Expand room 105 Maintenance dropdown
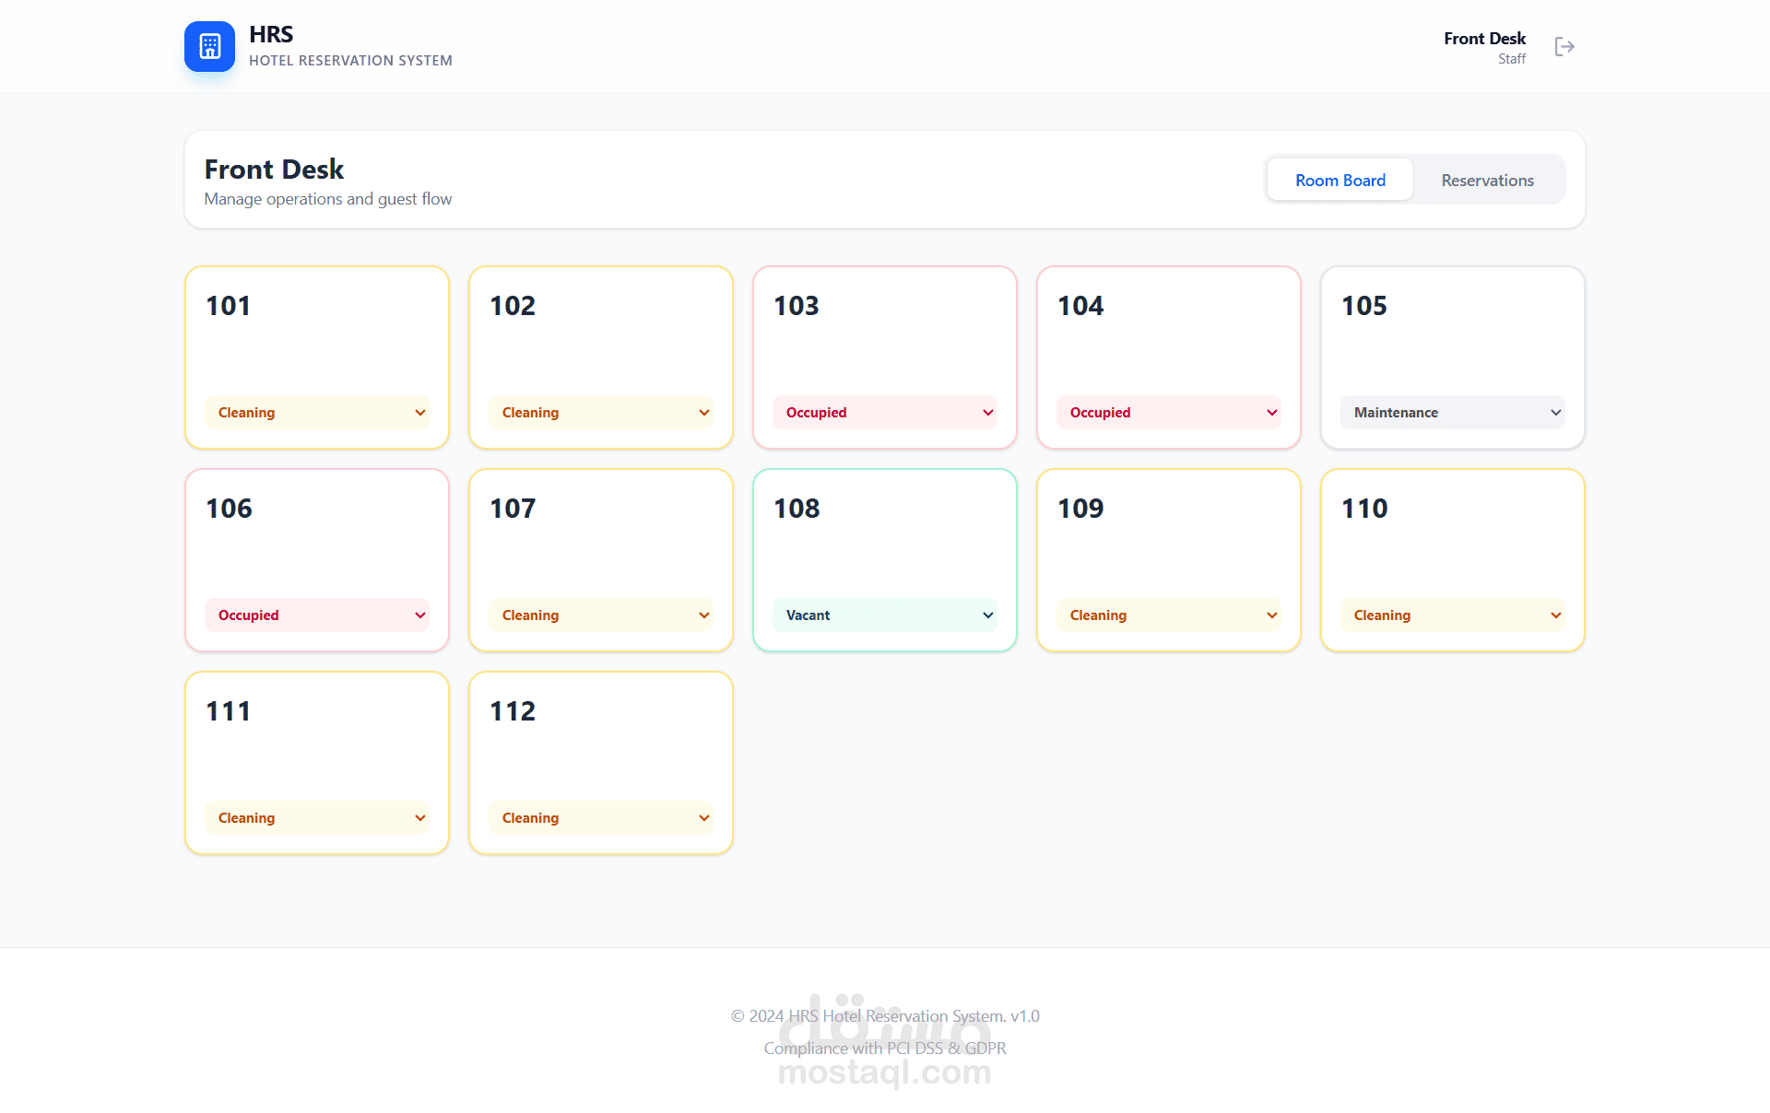 (1452, 413)
